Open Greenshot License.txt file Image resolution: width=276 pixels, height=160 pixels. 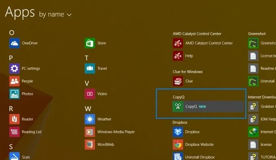point(262,56)
